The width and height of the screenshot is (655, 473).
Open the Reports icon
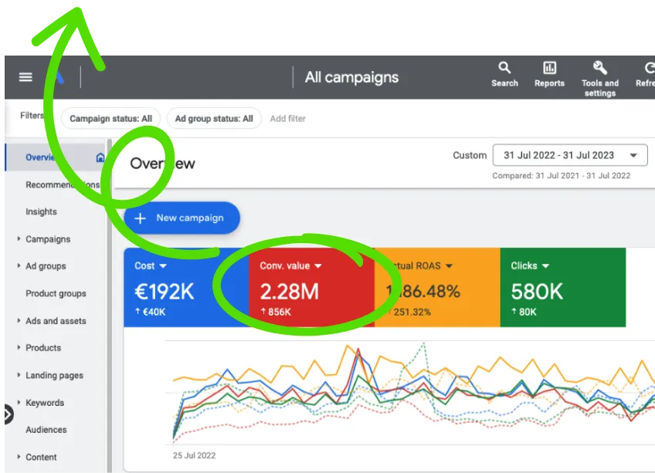tap(549, 69)
